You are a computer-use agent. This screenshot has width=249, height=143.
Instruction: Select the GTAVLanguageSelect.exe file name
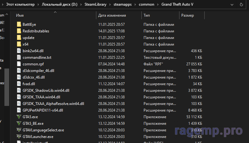43,130
